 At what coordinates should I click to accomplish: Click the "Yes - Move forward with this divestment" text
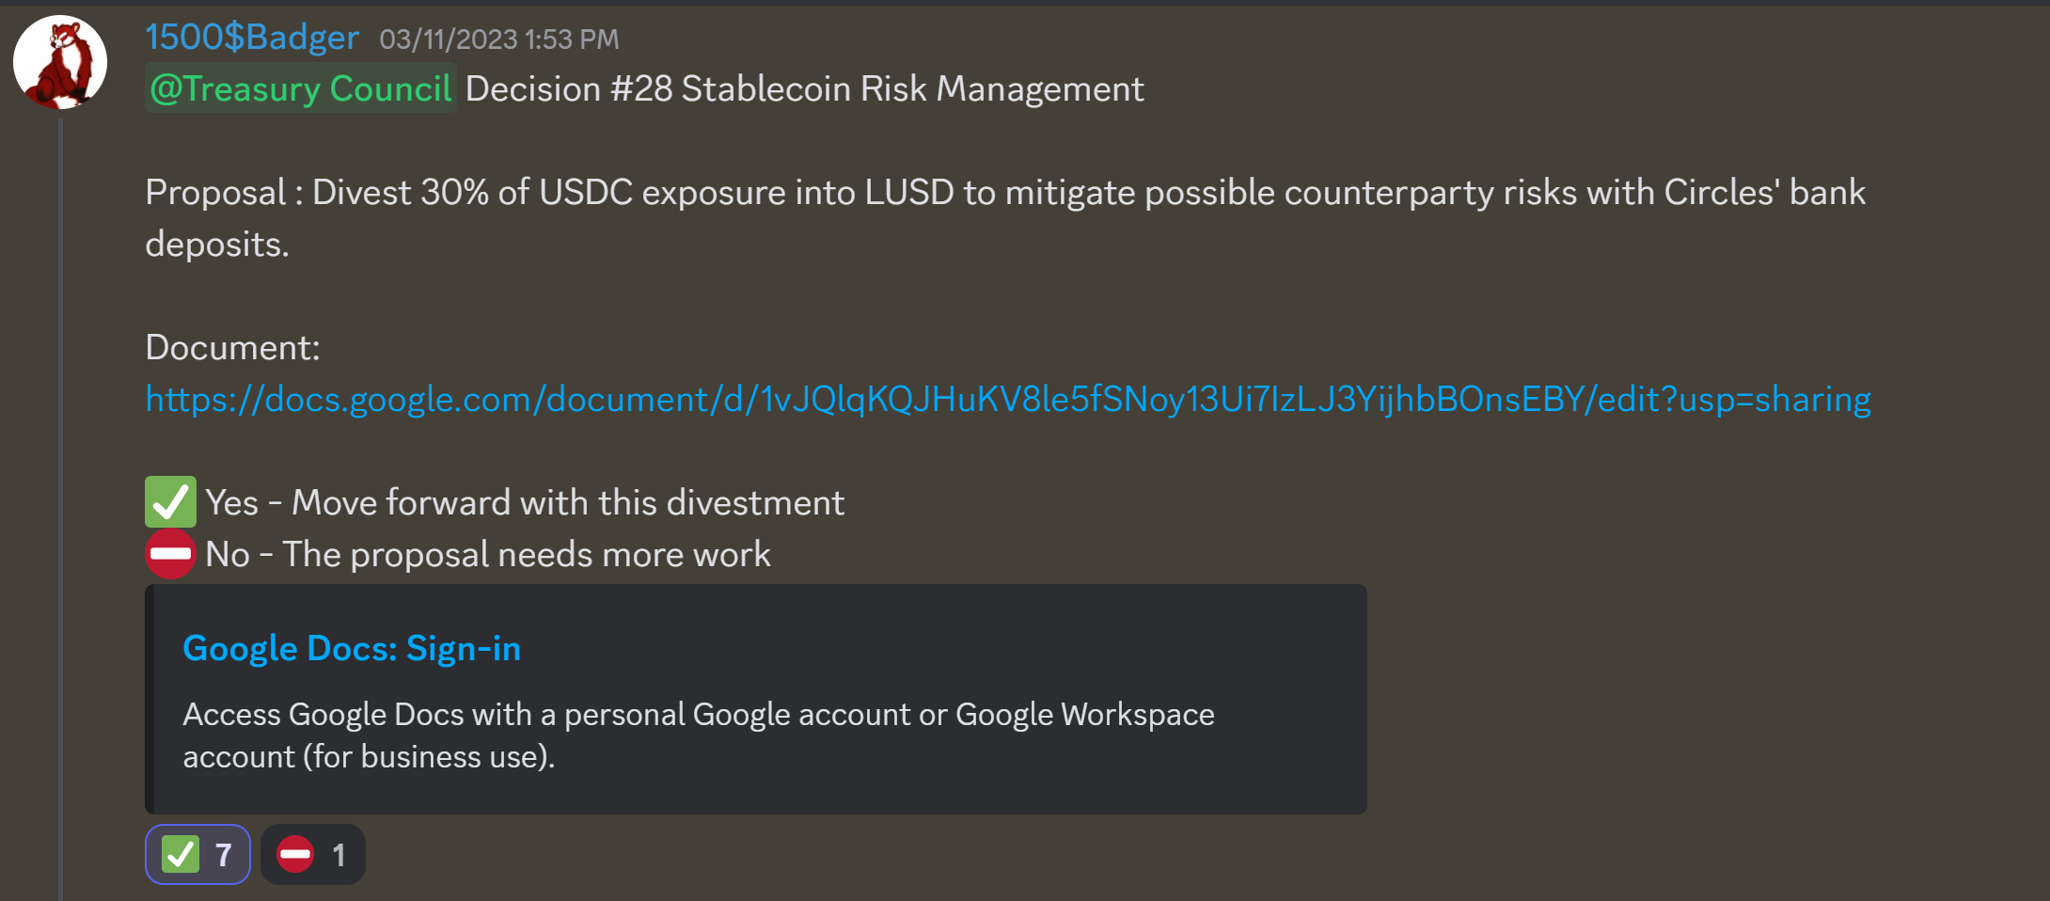525,503
